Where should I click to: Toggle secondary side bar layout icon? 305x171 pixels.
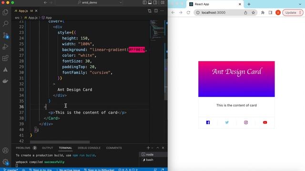click(155, 2)
